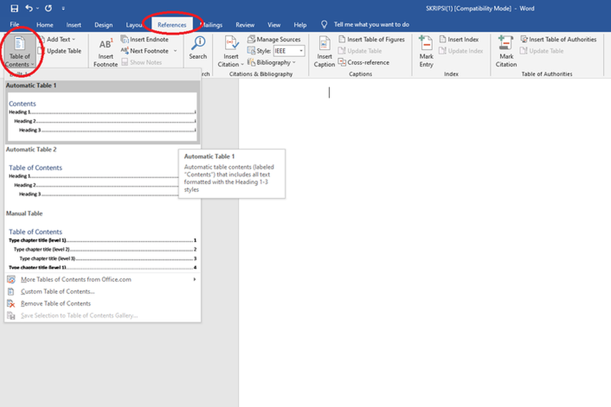Image resolution: width=611 pixels, height=407 pixels.
Task: Click Insert Table of Authorities
Action: [x=558, y=39]
